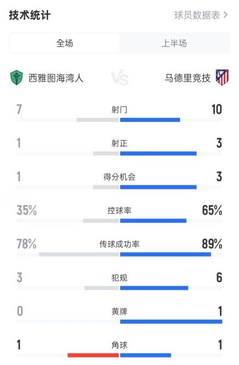The height and width of the screenshot is (365, 239).
Task: Click the 犯规 fouls label
Action: coord(119,278)
